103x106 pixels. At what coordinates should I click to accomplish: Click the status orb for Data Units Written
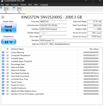tap(3, 70)
